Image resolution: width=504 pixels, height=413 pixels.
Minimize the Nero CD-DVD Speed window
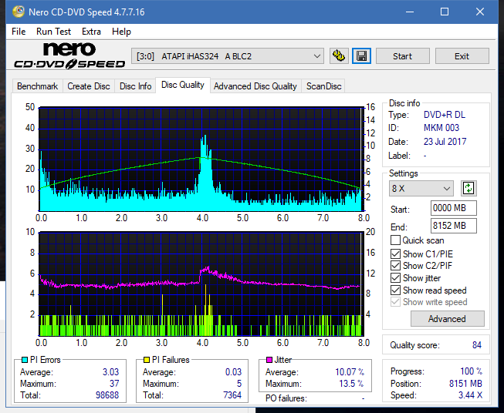(x=410, y=12)
